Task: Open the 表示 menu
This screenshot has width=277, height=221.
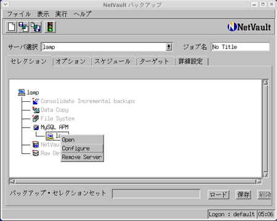Action: (x=43, y=14)
